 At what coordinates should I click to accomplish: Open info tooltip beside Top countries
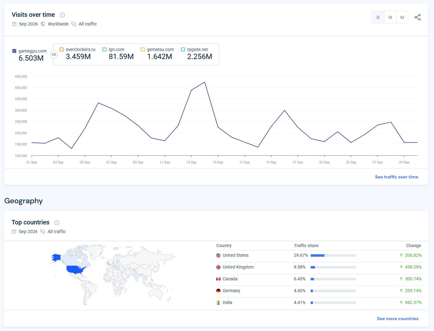click(x=57, y=223)
